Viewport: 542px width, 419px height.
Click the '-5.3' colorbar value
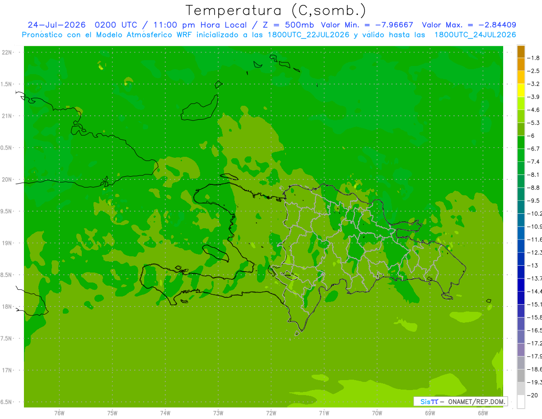tap(534, 122)
